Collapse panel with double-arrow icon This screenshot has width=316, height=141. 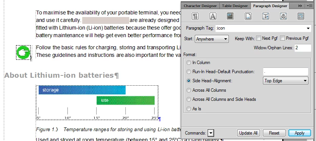300,6
